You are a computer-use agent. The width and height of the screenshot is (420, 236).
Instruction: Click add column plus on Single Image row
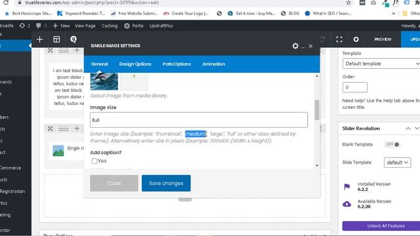pos(77,128)
